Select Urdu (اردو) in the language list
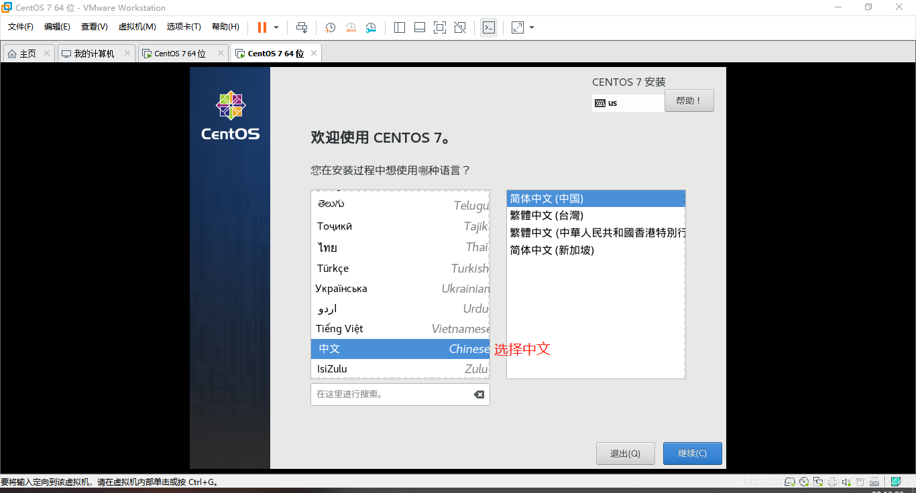 [x=400, y=309]
